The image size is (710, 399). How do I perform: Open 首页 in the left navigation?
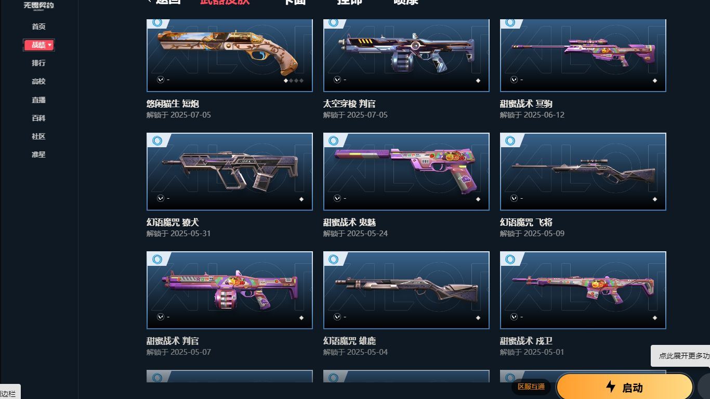[38, 27]
